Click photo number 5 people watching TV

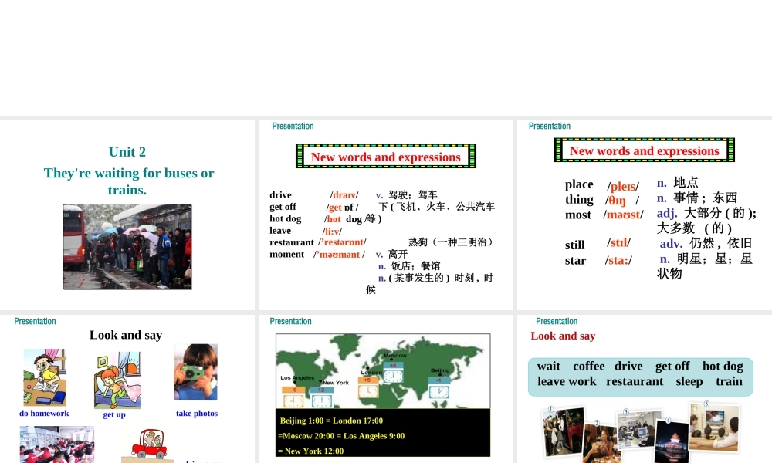(714, 427)
